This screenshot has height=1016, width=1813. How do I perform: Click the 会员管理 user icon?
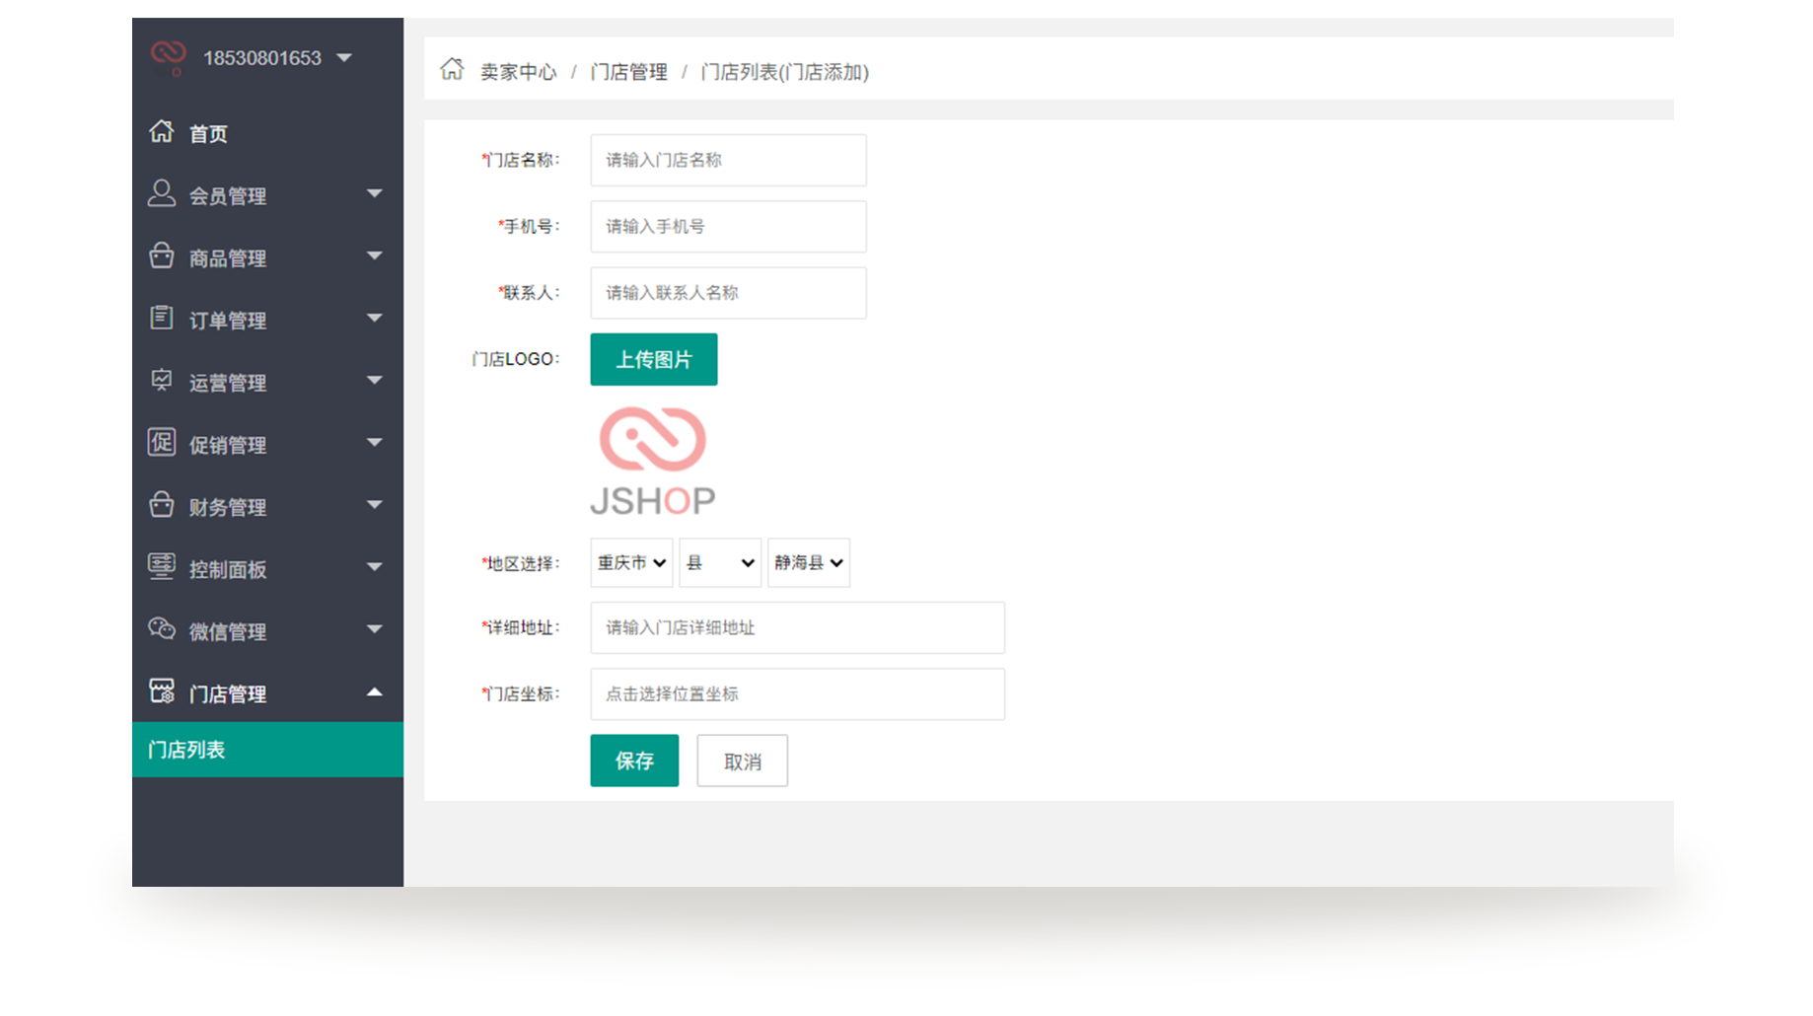pyautogui.click(x=162, y=193)
